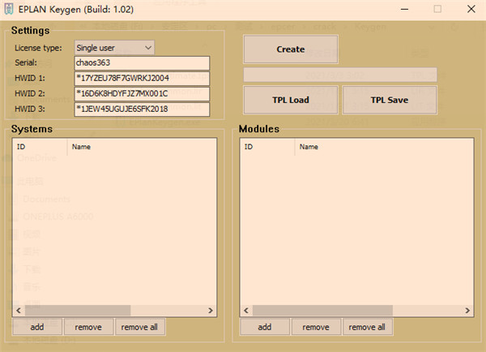Close the EPLAN Keygen window
486x352 pixels.
tap(471, 9)
